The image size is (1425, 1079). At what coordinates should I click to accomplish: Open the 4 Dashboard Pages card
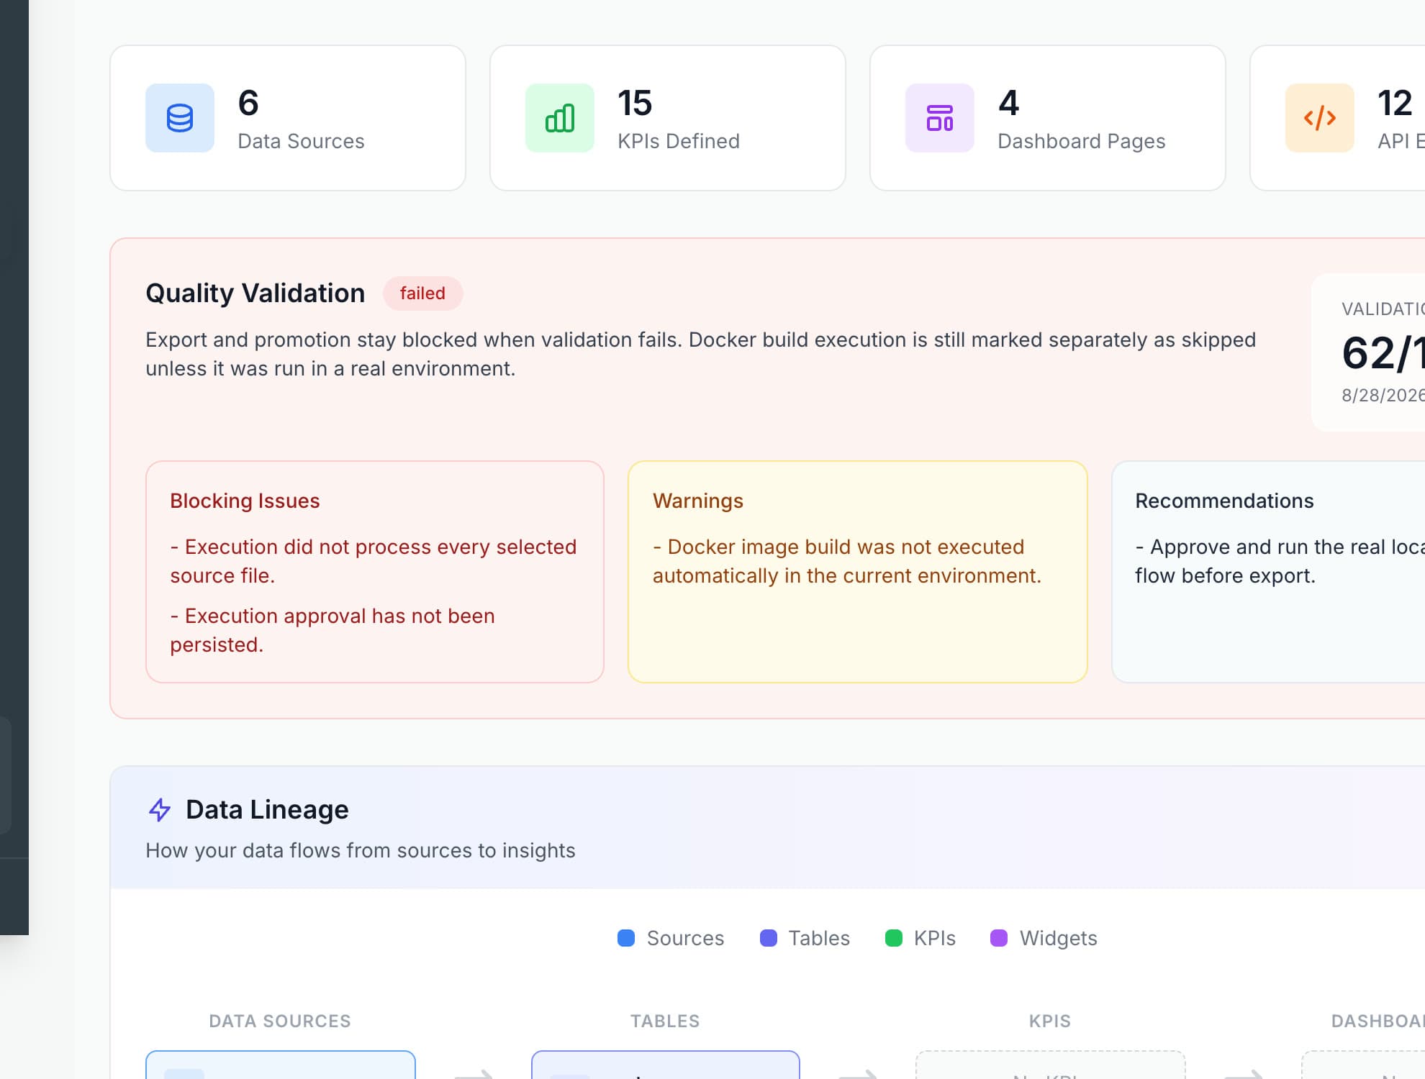click(1048, 118)
